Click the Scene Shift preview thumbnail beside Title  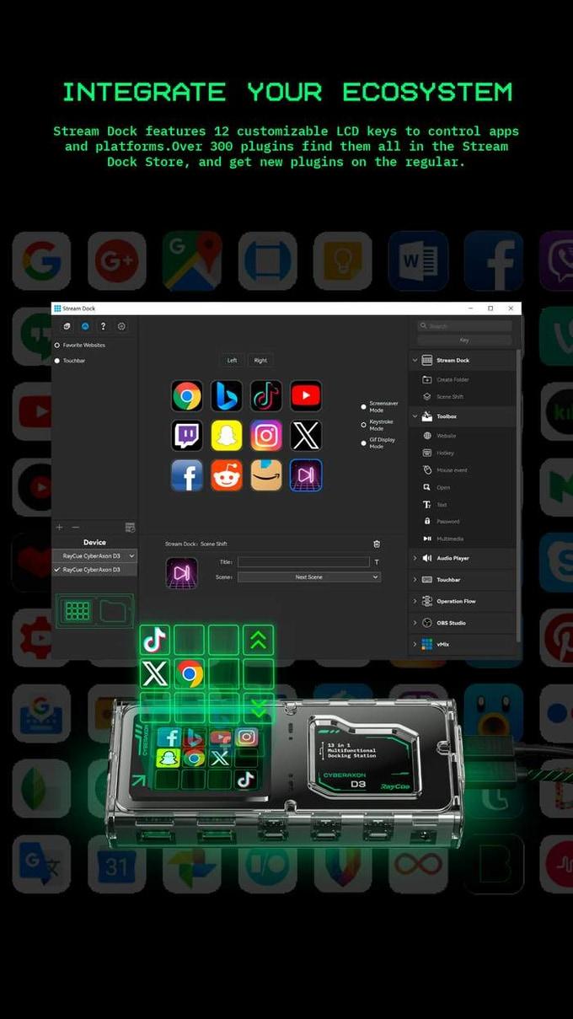181,572
